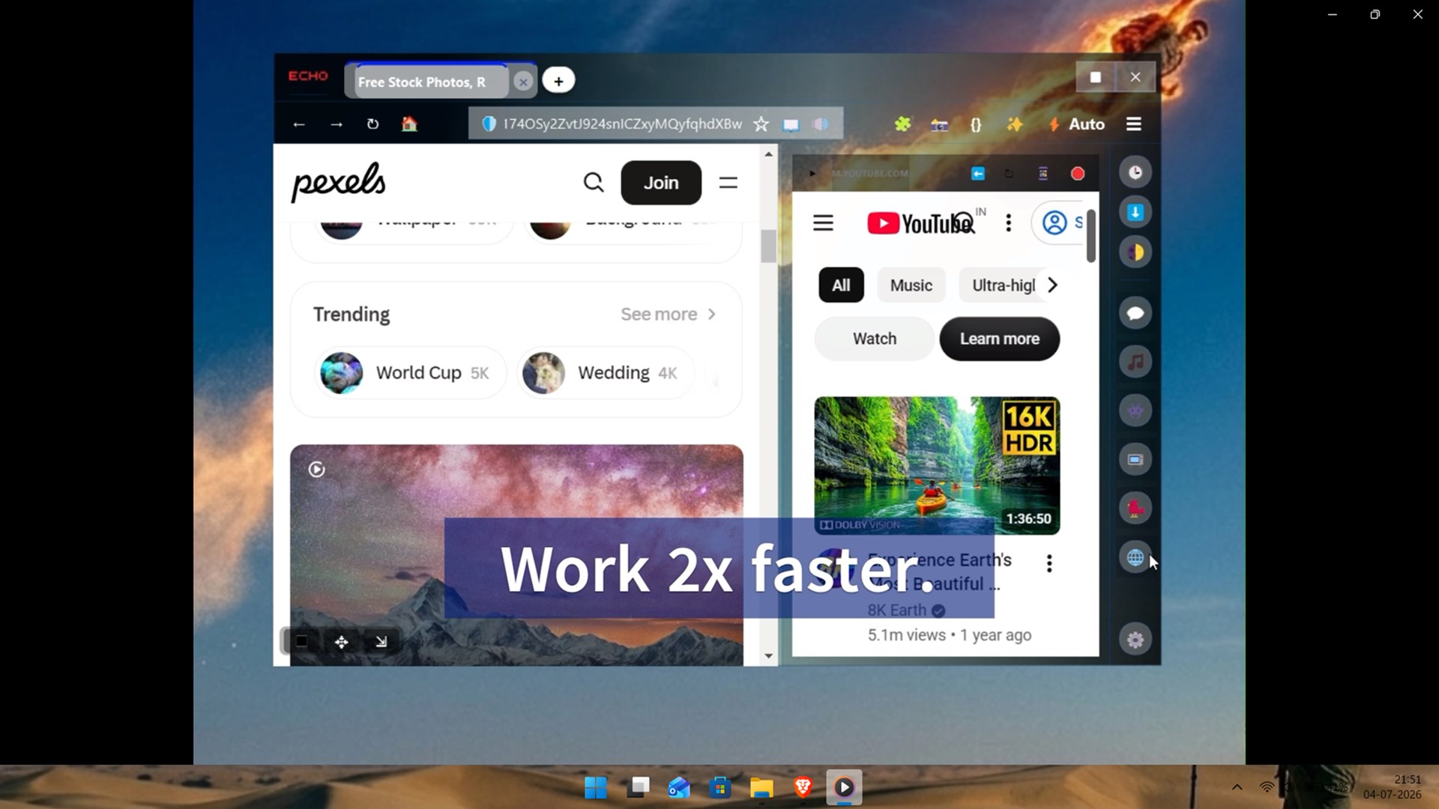Toggle the Auto mode lightning button

[x=1076, y=124]
